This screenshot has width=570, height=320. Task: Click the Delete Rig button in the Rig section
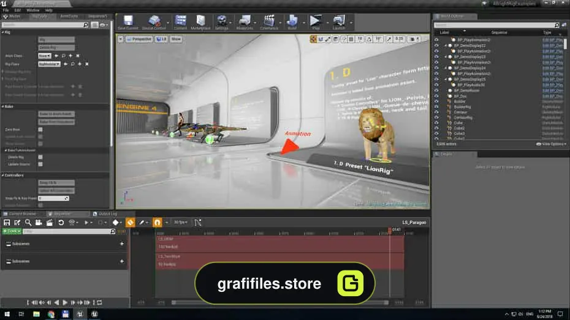pos(56,48)
